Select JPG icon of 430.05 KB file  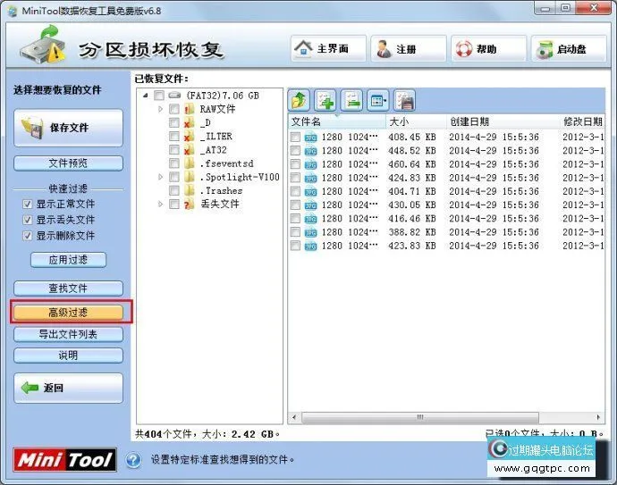(x=310, y=205)
